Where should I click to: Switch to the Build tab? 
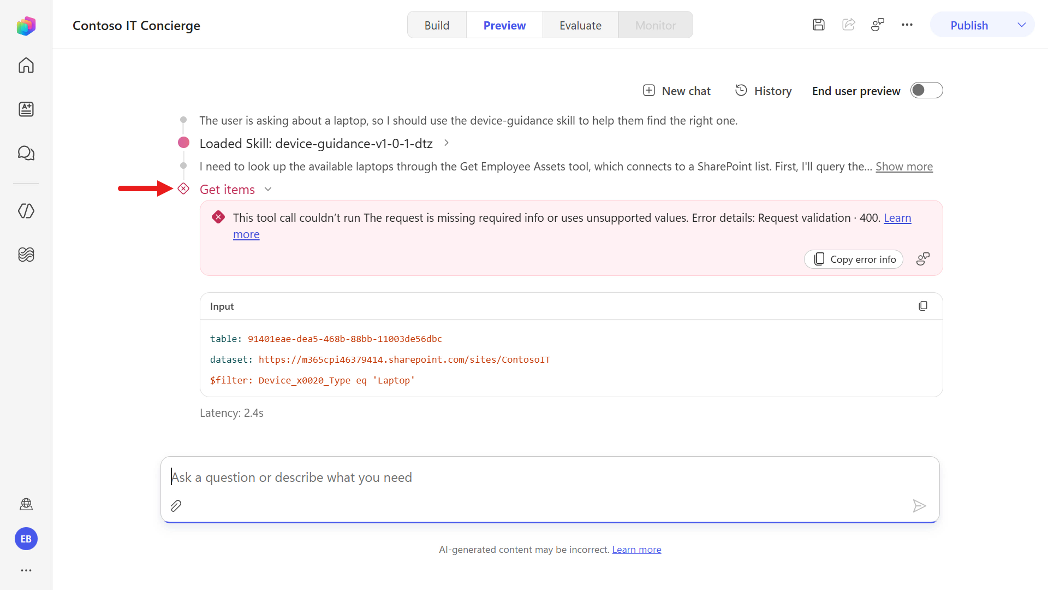click(x=437, y=25)
